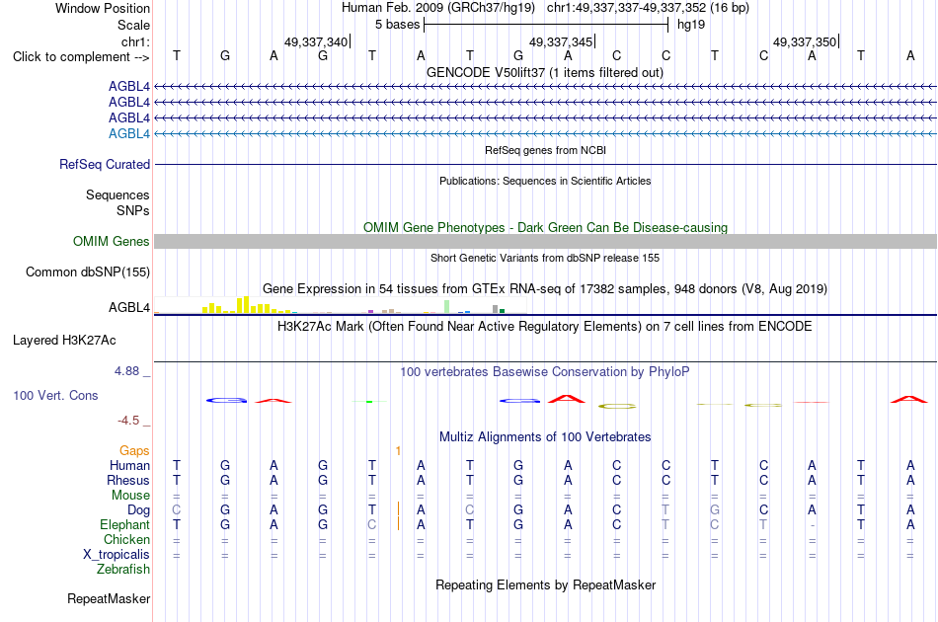
Task: Click the 49,337,350 position label
Action: tap(805, 41)
